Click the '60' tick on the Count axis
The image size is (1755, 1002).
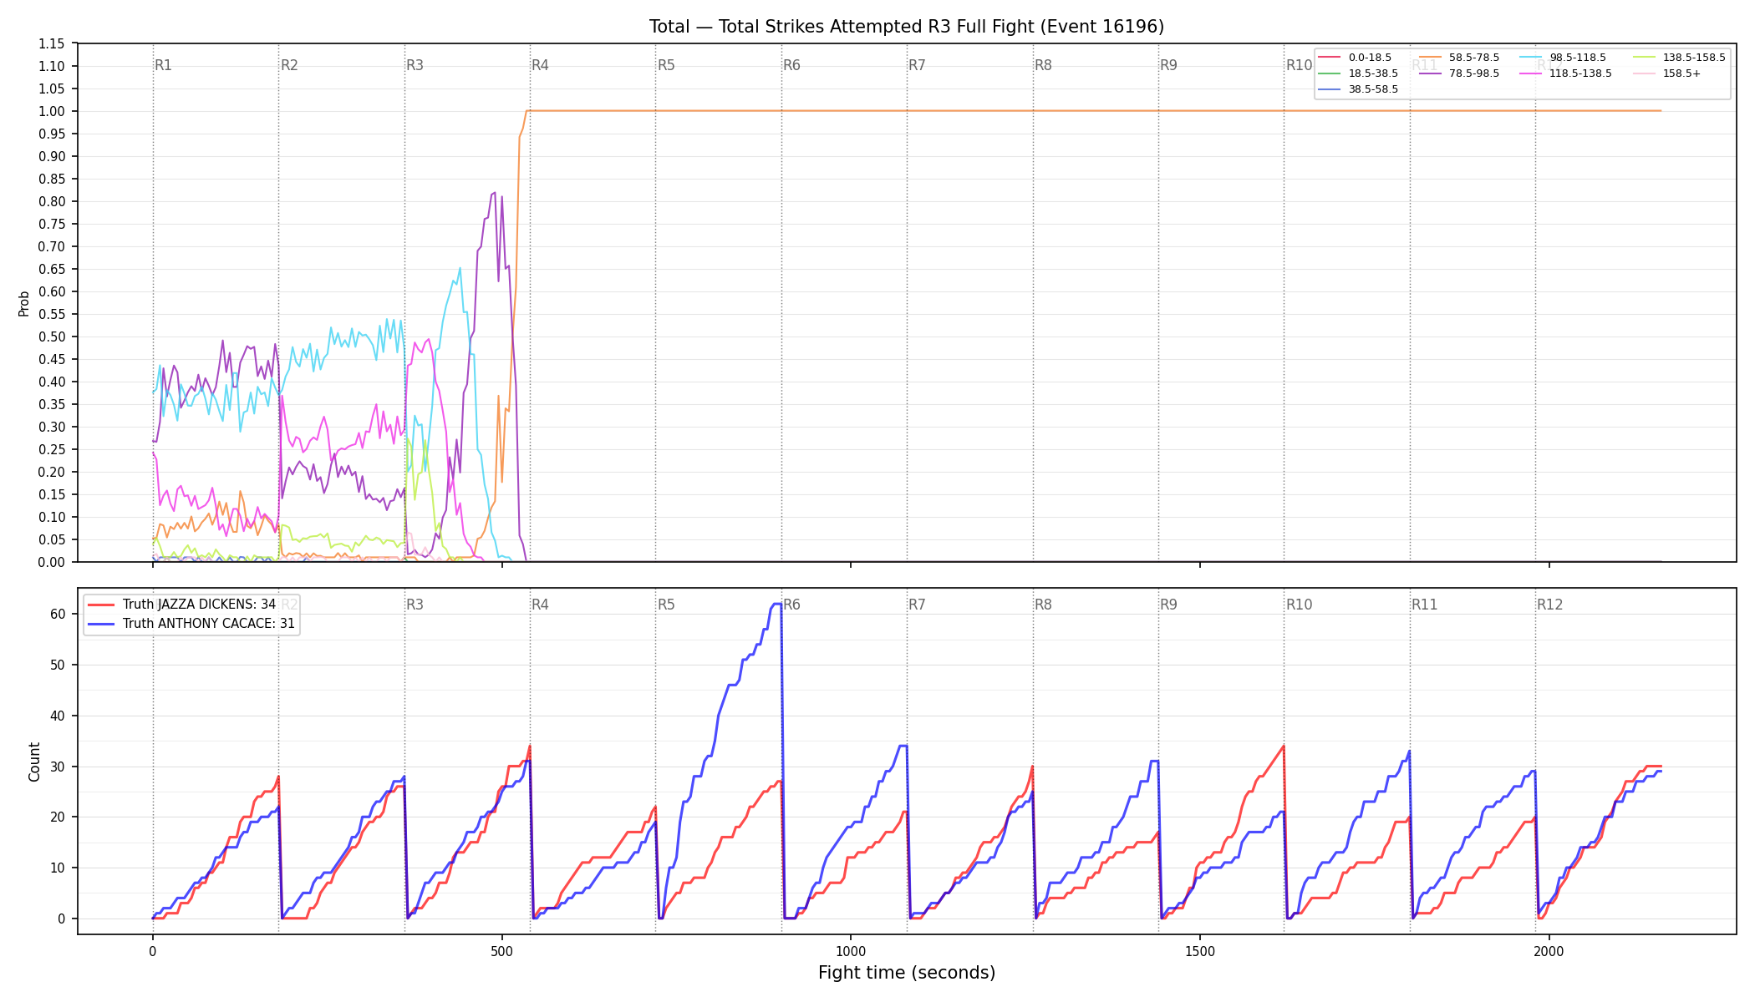[58, 614]
